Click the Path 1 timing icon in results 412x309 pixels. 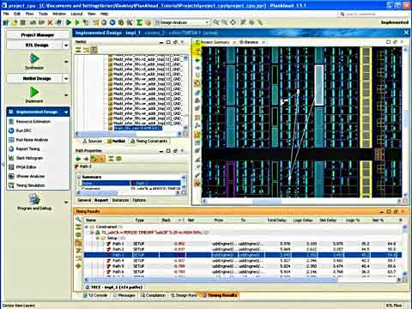click(x=109, y=244)
